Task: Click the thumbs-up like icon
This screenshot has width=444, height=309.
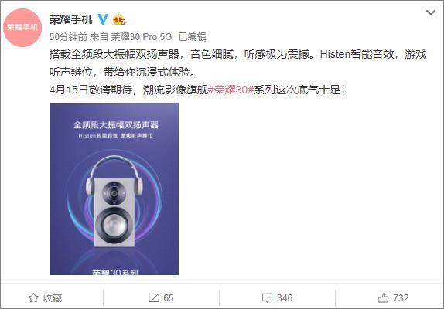Action: pyautogui.click(x=383, y=297)
